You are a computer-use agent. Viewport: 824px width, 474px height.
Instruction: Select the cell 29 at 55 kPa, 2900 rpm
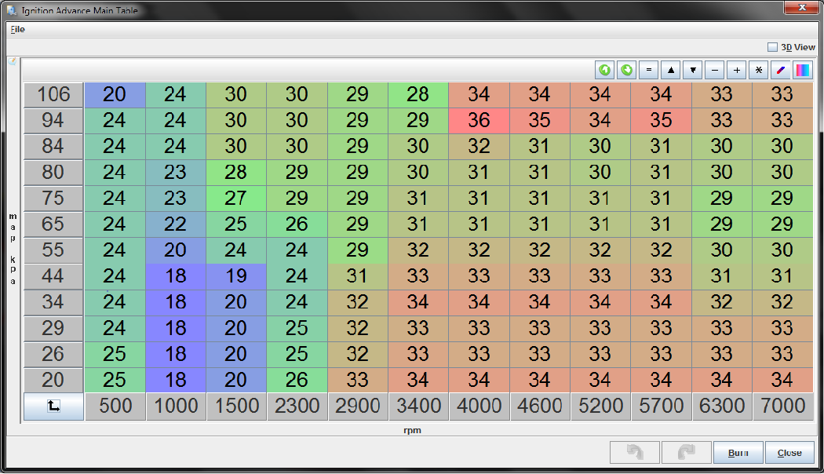click(358, 250)
